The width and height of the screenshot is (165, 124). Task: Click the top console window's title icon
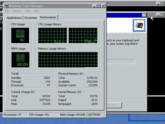[x=2, y=3]
